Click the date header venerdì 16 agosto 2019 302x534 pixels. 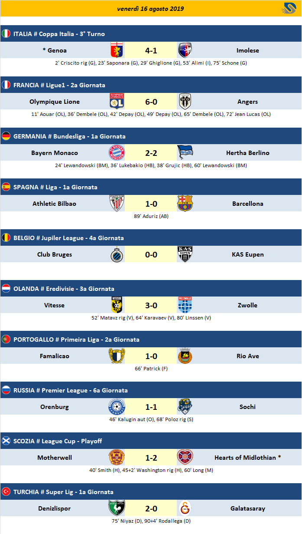pyautogui.click(x=150, y=9)
